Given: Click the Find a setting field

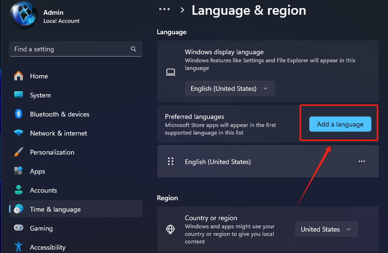Looking at the screenshot, I should click(76, 49).
